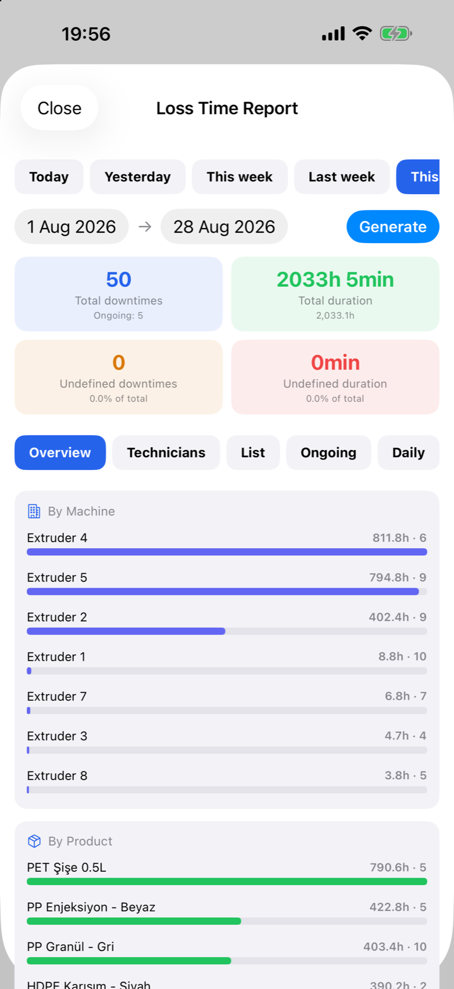Click the Extruder 5 progress bar
Viewport: 454px width, 989px height.
pos(227,591)
